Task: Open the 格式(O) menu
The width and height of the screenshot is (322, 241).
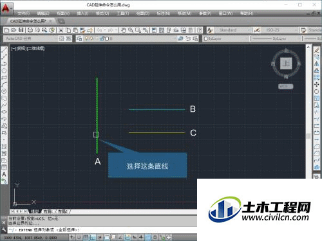Action: click(x=102, y=13)
